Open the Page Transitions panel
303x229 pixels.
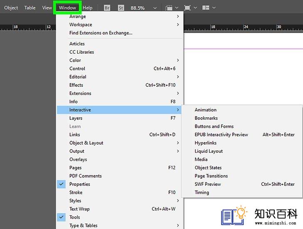point(242,176)
